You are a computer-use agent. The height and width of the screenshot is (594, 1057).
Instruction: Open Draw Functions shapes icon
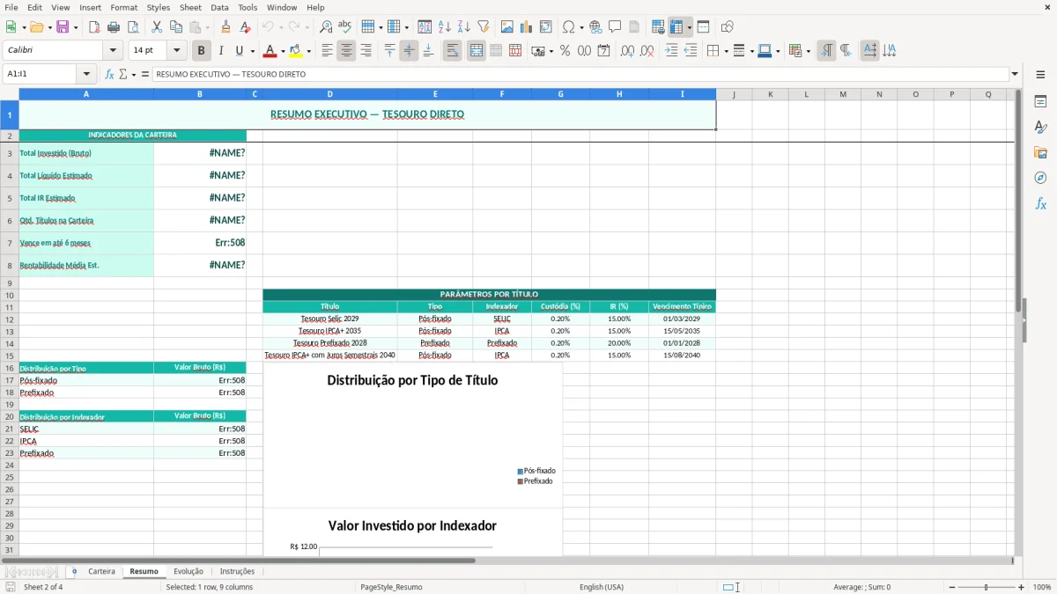[x=727, y=27]
